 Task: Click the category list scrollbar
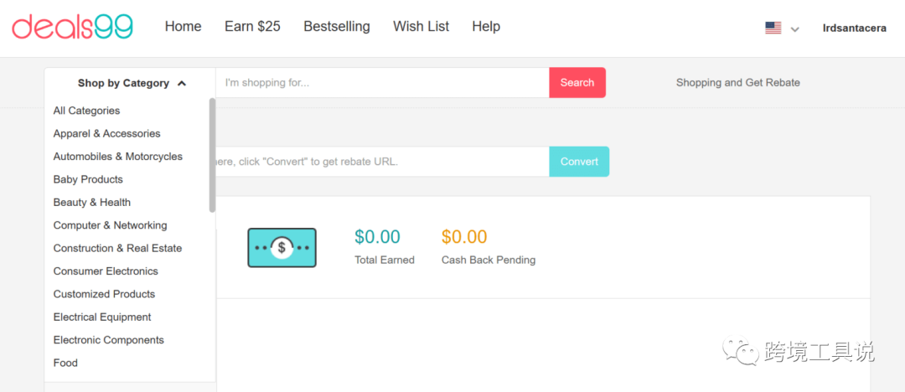click(x=212, y=155)
